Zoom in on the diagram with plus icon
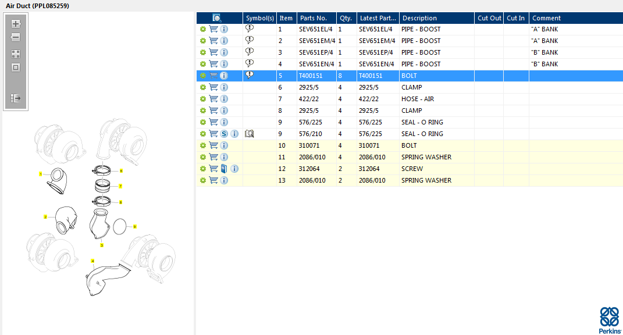Image resolution: width=623 pixels, height=335 pixels. pos(16,24)
